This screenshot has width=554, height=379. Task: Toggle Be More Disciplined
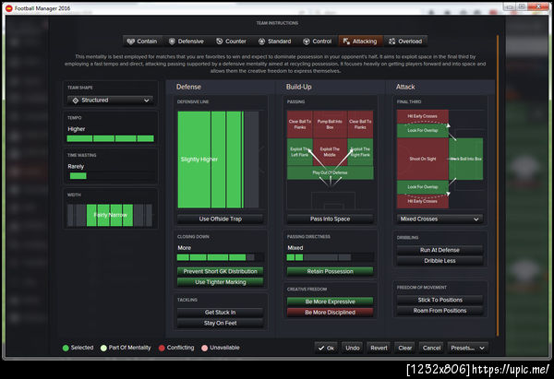(x=330, y=313)
